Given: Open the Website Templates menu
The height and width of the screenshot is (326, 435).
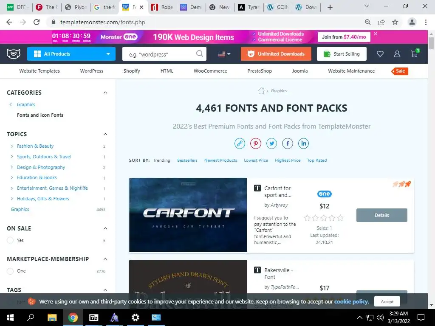Looking at the screenshot, I should [40, 71].
